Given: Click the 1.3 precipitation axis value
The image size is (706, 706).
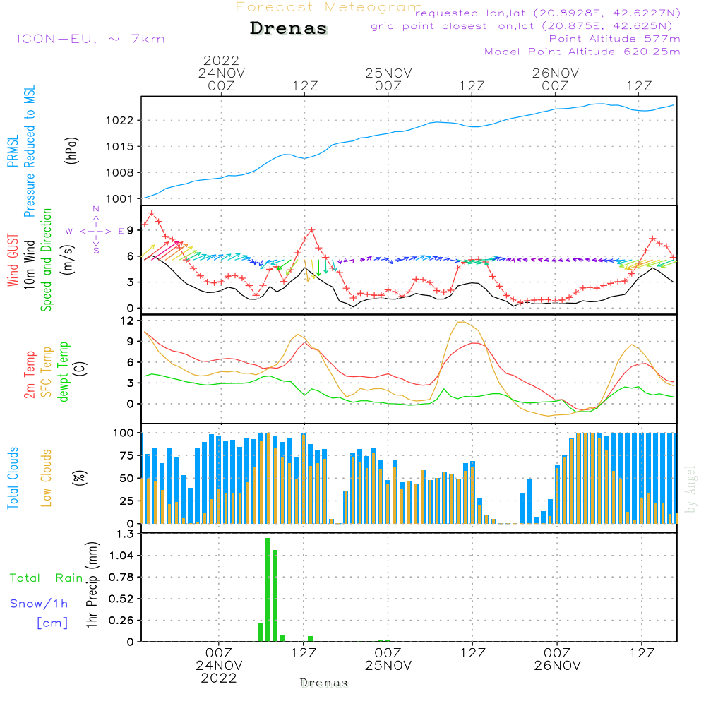Looking at the screenshot, I should (125, 534).
